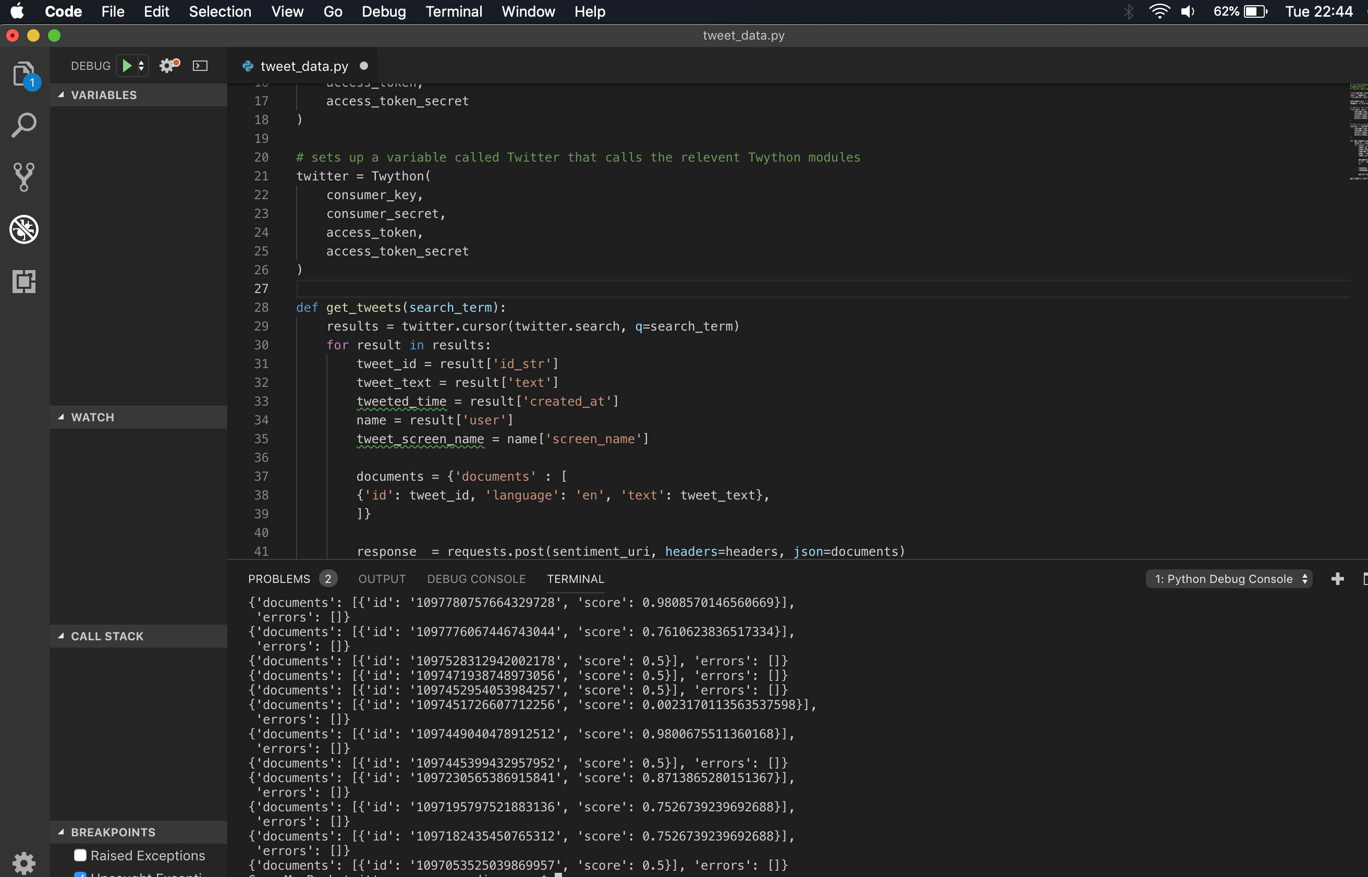Add a new terminal with the plus icon
This screenshot has width=1368, height=877.
(x=1337, y=579)
